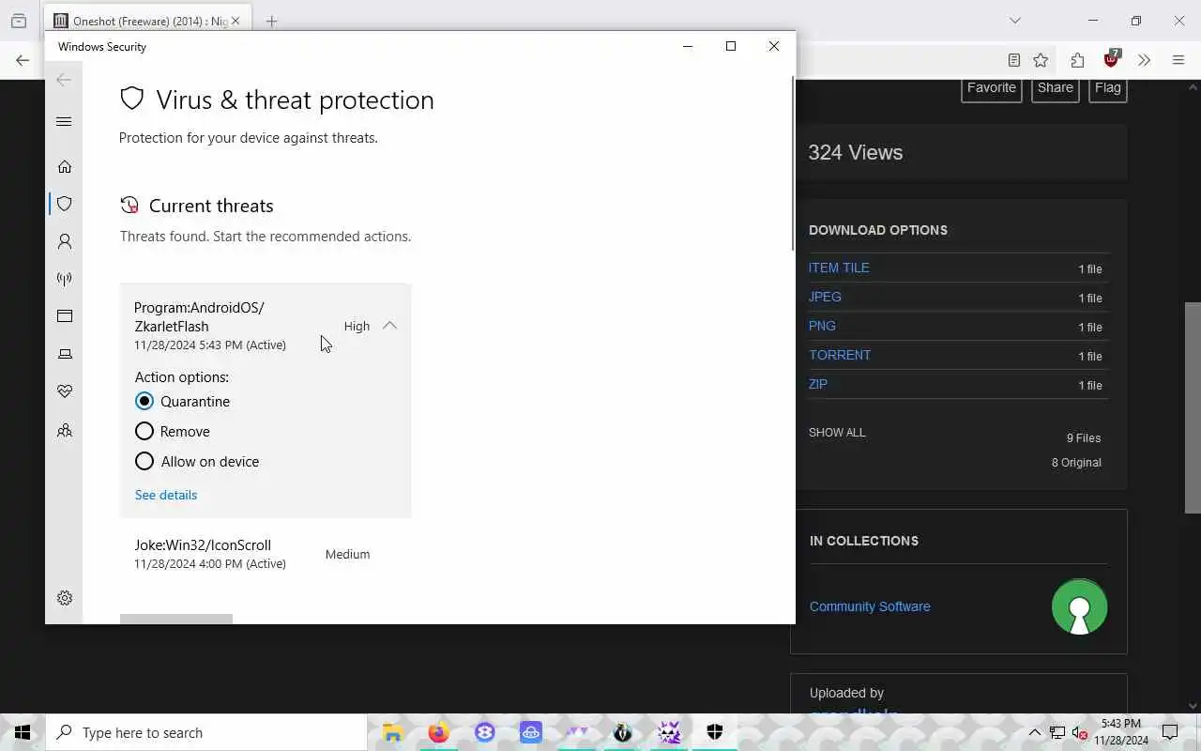Viewport: 1201px width, 751px height.
Task: Select the Quarantine option
Action: pyautogui.click(x=182, y=401)
